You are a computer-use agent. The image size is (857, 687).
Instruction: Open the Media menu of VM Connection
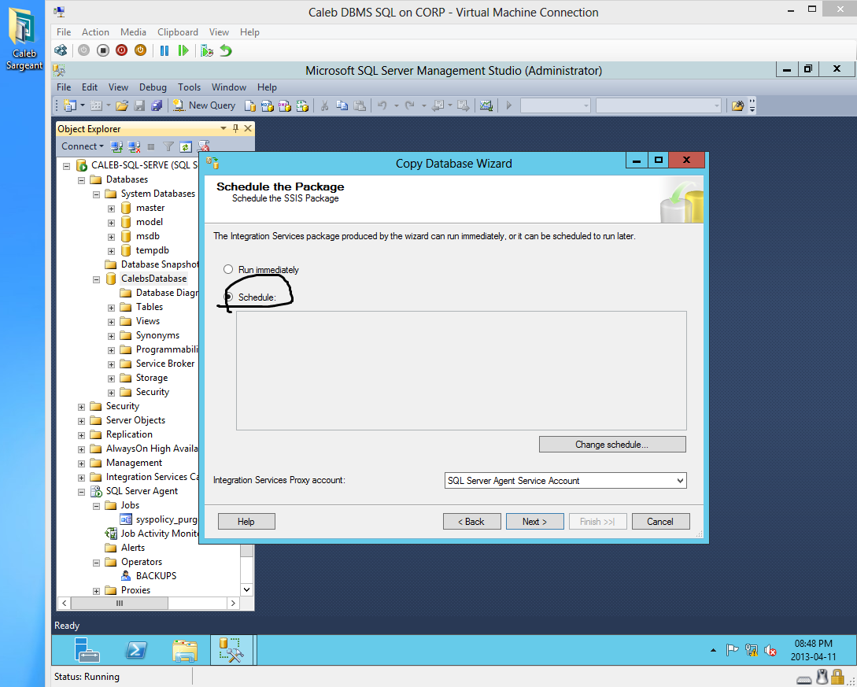coord(133,32)
